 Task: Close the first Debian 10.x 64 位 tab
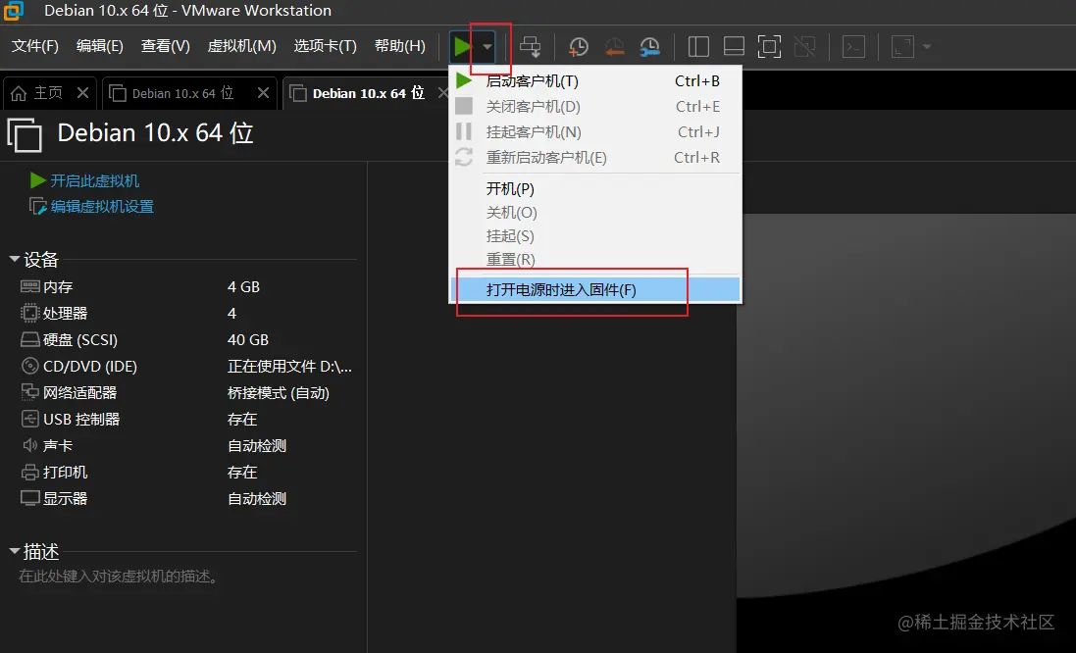point(263,92)
